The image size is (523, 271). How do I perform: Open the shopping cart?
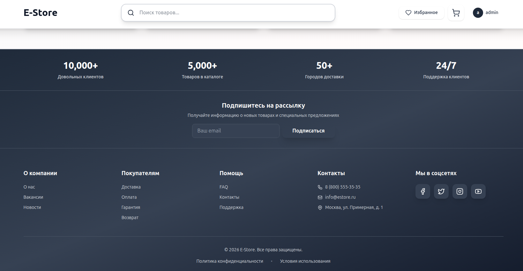[x=456, y=13]
